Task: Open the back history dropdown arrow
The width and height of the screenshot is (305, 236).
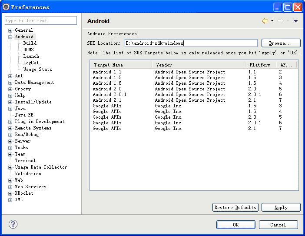Action: (272, 21)
